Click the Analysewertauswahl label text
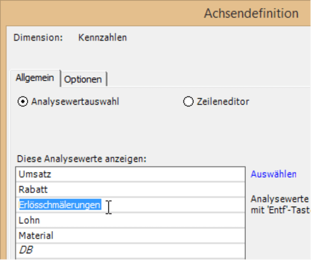 click(75, 102)
